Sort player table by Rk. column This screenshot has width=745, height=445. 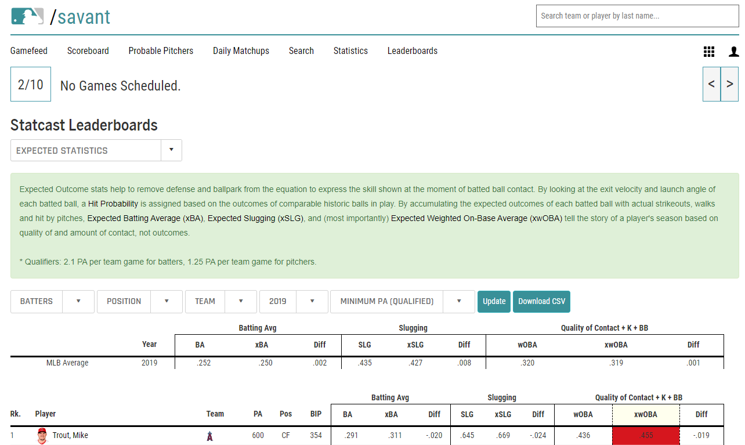[x=16, y=414]
